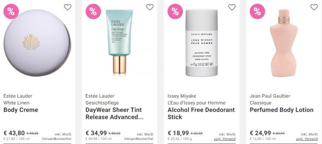Click zzgl. Versand link for Classique lotion

[x=307, y=139]
